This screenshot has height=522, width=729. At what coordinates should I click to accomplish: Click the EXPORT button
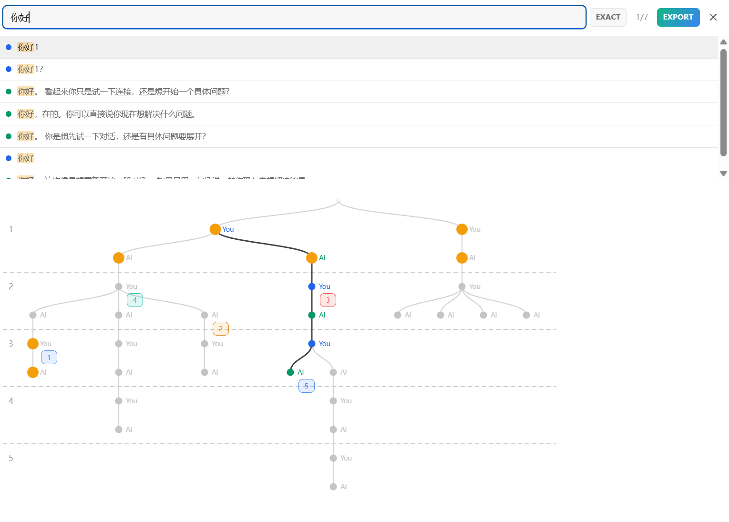click(678, 17)
